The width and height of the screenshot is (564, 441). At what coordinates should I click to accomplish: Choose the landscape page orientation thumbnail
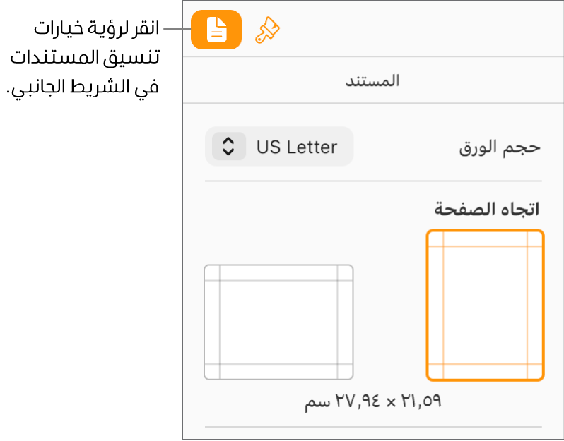tap(278, 322)
